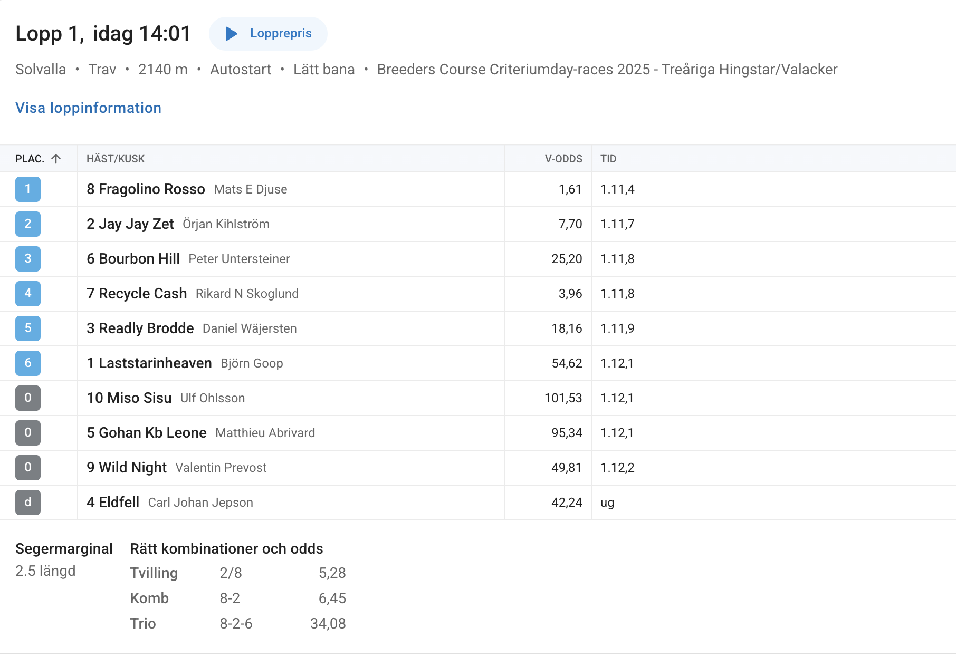Click disqualified 'd' badge for Eldfell

click(28, 503)
